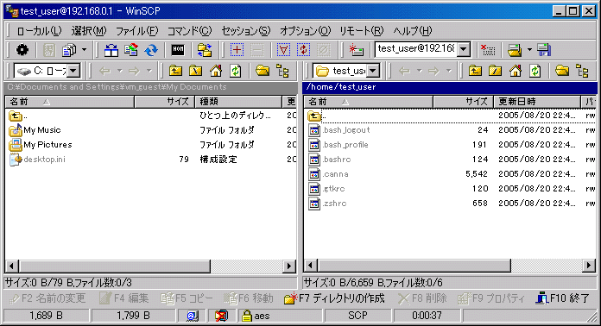
Task: Click the Save Session floppy icon
Action: pyautogui.click(x=544, y=50)
